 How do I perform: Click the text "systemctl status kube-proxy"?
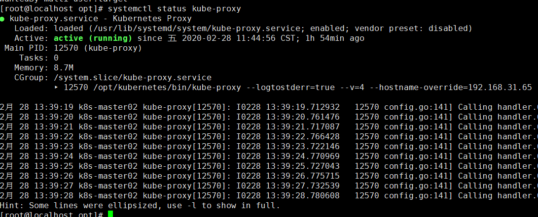coord(174,8)
